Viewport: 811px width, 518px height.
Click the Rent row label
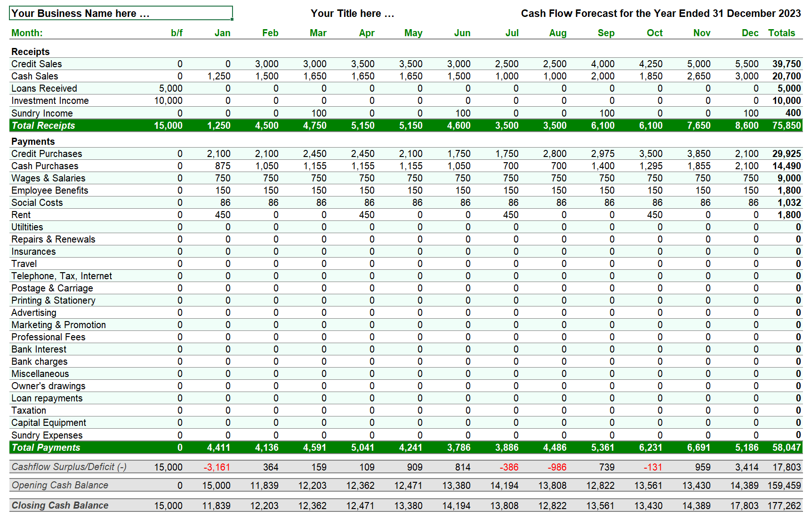pyautogui.click(x=21, y=215)
